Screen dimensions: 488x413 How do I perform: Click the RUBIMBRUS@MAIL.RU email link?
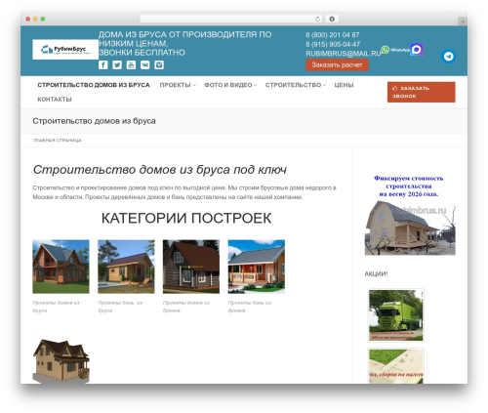344,54
